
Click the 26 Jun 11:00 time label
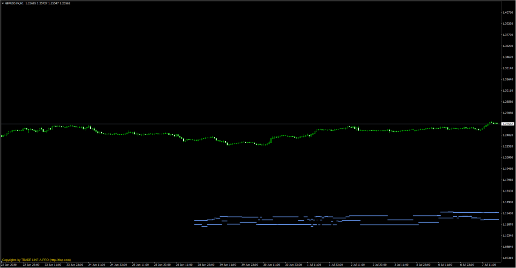coord(184,265)
